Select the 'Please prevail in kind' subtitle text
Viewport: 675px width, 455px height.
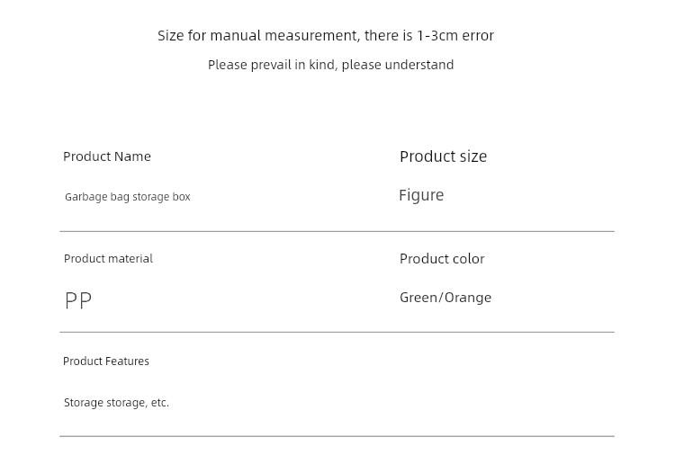[330, 65]
